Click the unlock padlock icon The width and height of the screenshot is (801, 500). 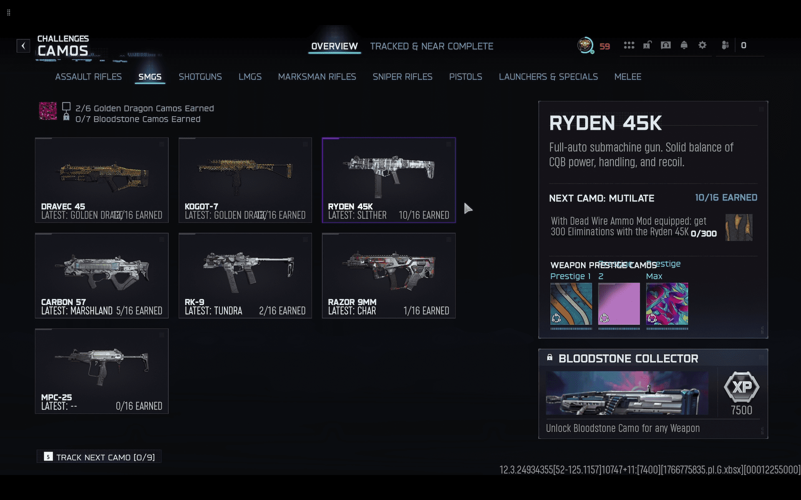[647, 45]
